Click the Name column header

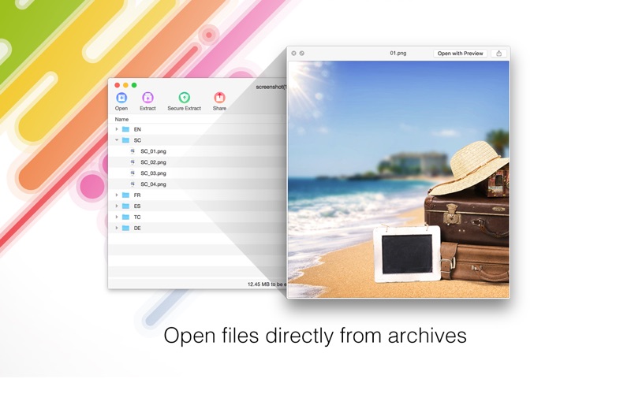(122, 119)
